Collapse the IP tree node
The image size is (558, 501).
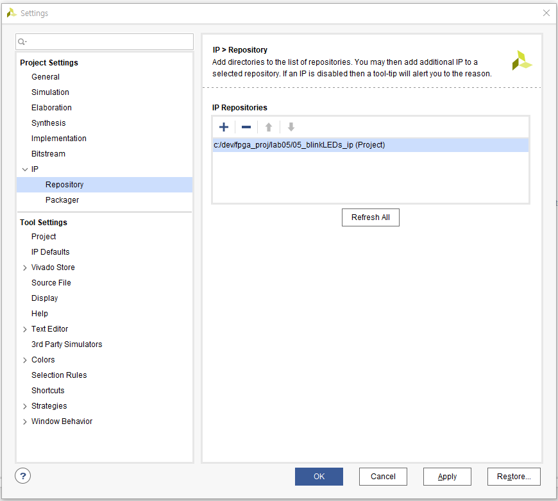[x=25, y=169]
